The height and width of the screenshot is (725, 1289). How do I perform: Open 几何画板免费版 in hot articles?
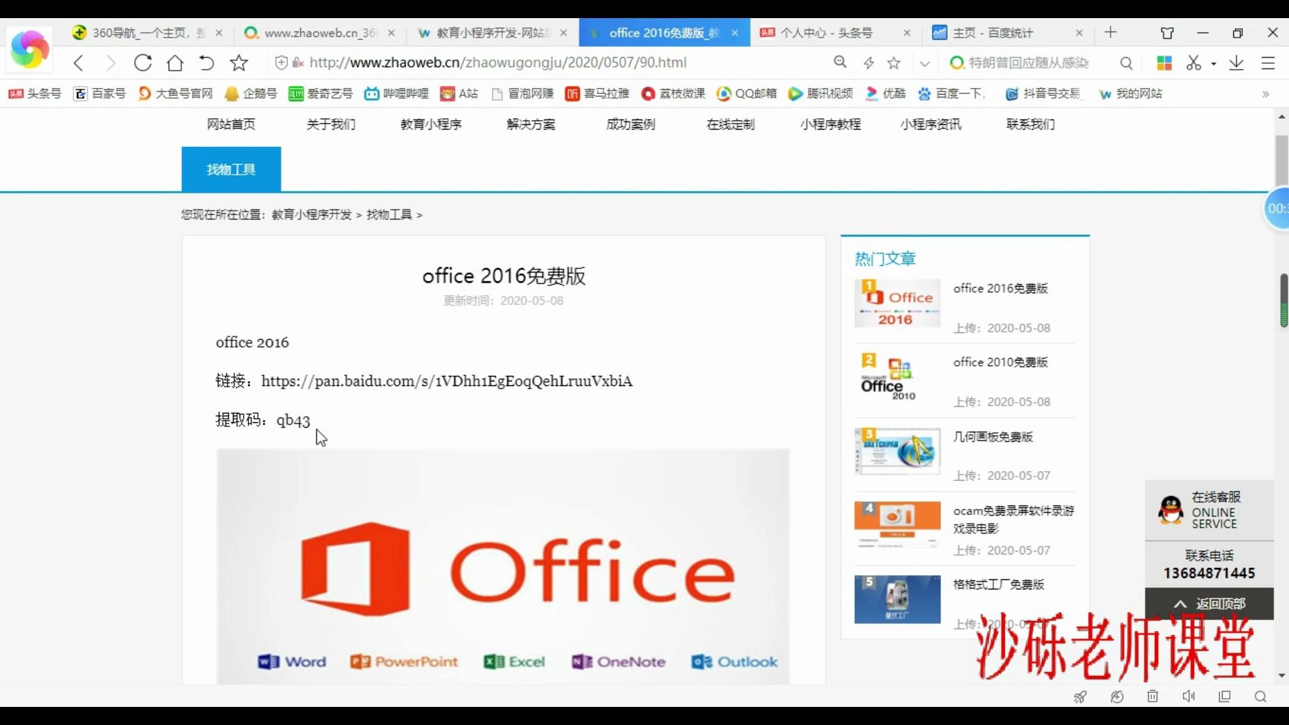[993, 437]
